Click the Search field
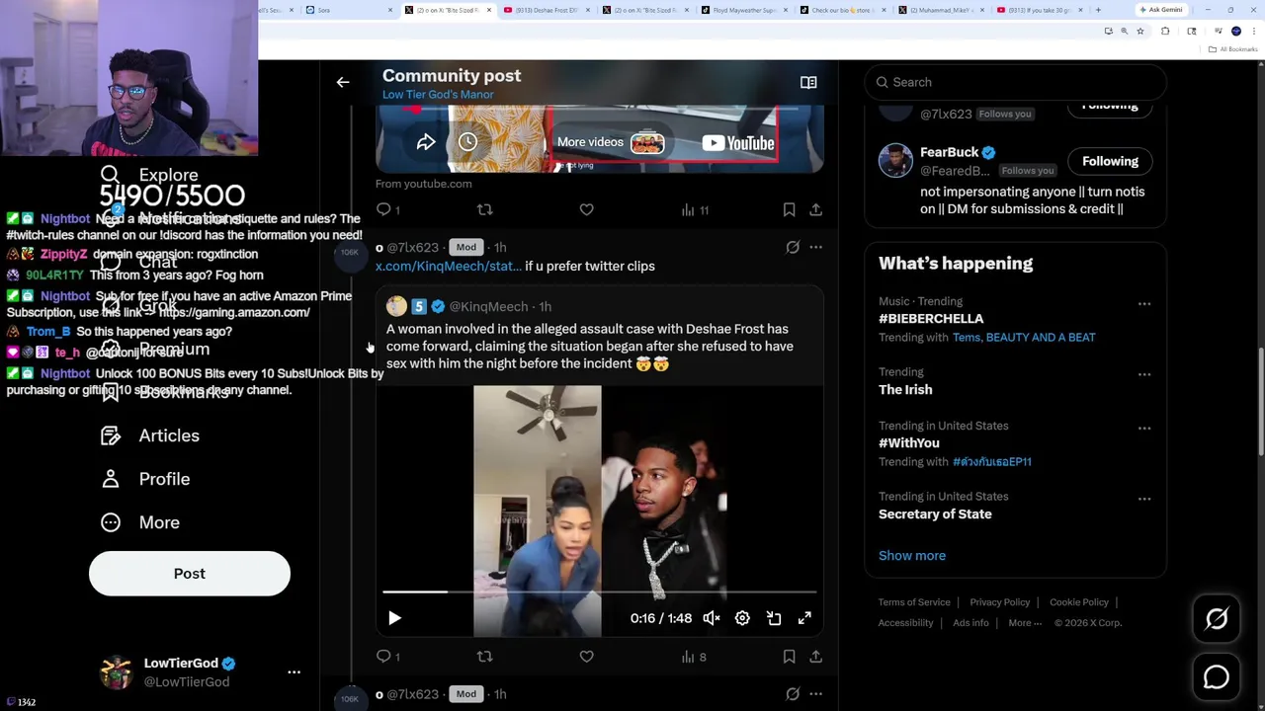 point(1015,82)
